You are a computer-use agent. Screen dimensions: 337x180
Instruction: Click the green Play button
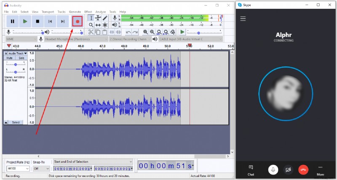[x=25, y=21]
